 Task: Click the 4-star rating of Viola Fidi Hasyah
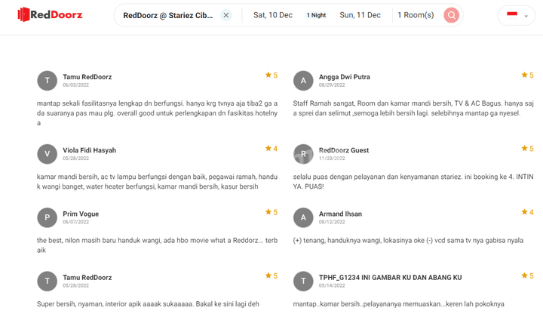click(x=271, y=148)
